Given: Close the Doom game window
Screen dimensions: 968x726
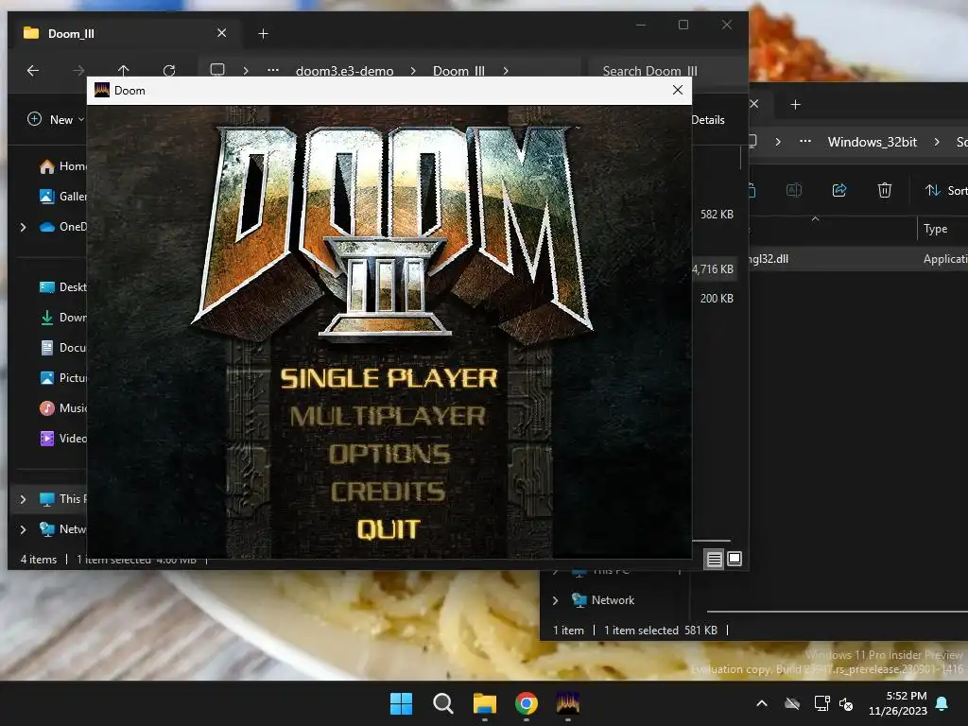Looking at the screenshot, I should click(677, 90).
